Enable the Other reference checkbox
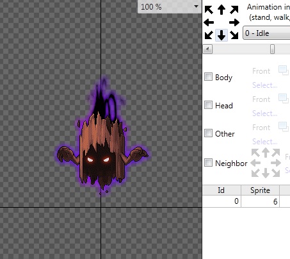Image resolution: width=290 pixels, height=259 pixels. pyautogui.click(x=208, y=133)
